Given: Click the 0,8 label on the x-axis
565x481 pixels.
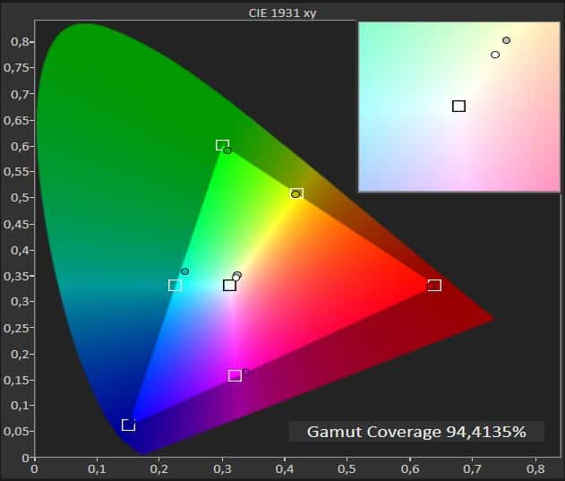Looking at the screenshot, I should click(x=535, y=468).
